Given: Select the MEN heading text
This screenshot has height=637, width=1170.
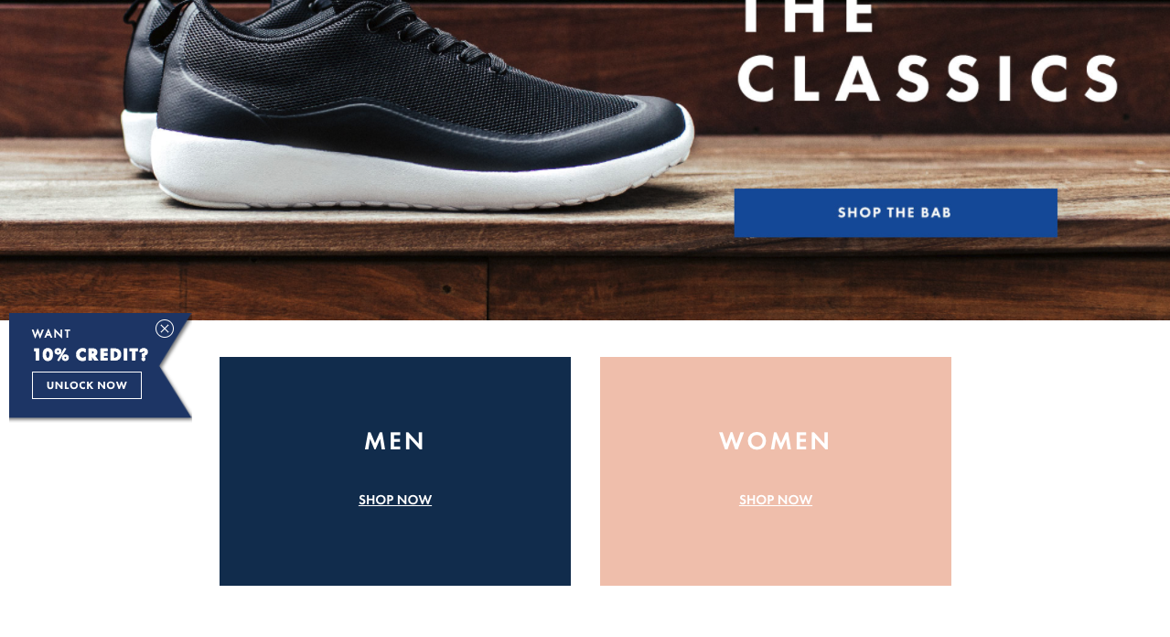Looking at the screenshot, I should [x=395, y=441].
